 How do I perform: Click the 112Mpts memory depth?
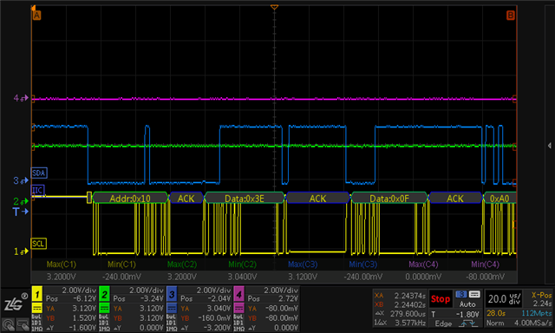click(x=536, y=313)
